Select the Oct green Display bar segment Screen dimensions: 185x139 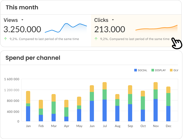click(143, 103)
